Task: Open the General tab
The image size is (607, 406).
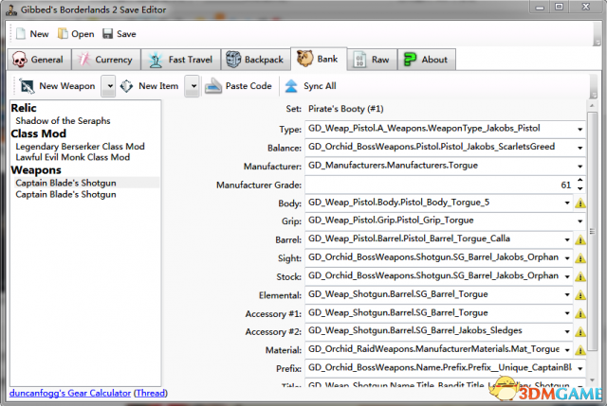Action: [x=39, y=60]
